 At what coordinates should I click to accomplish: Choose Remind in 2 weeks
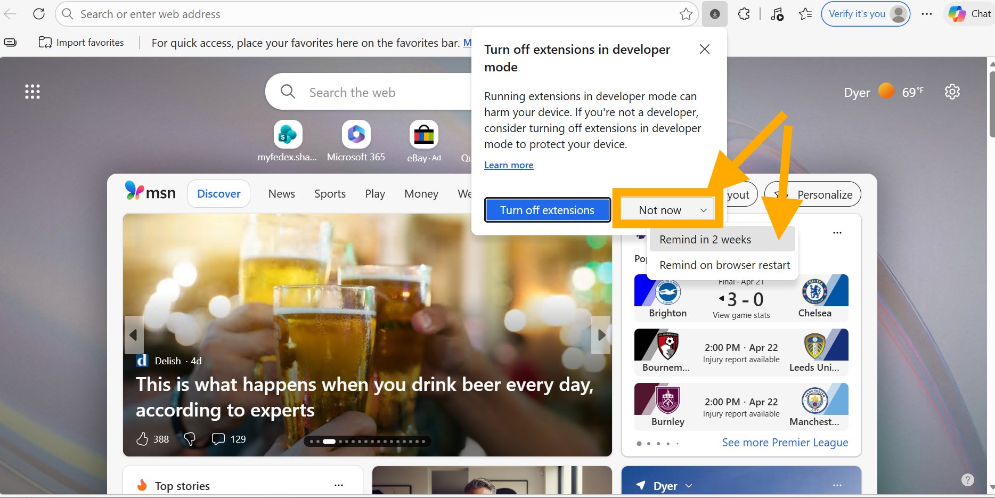pos(722,240)
